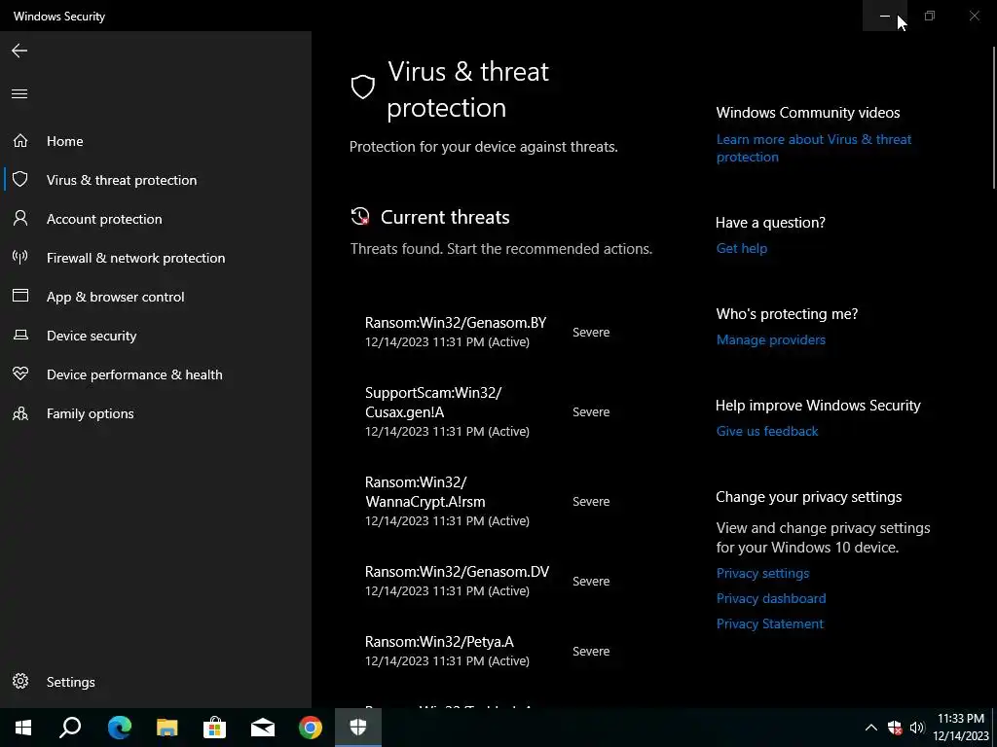This screenshot has height=747, width=997.
Task: Open Mail app from taskbar
Action: [263, 728]
